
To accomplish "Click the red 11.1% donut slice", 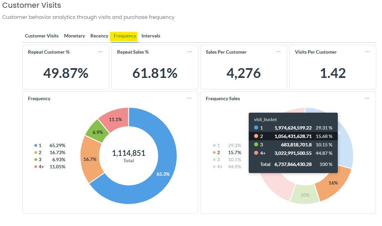I will [115, 119].
